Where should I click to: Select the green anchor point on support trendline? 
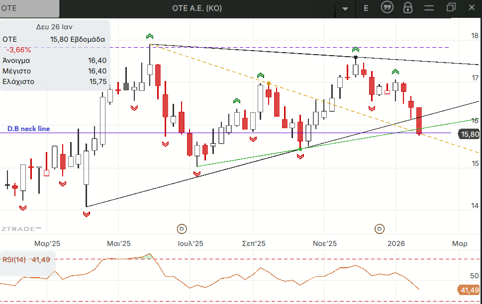[x=300, y=149]
